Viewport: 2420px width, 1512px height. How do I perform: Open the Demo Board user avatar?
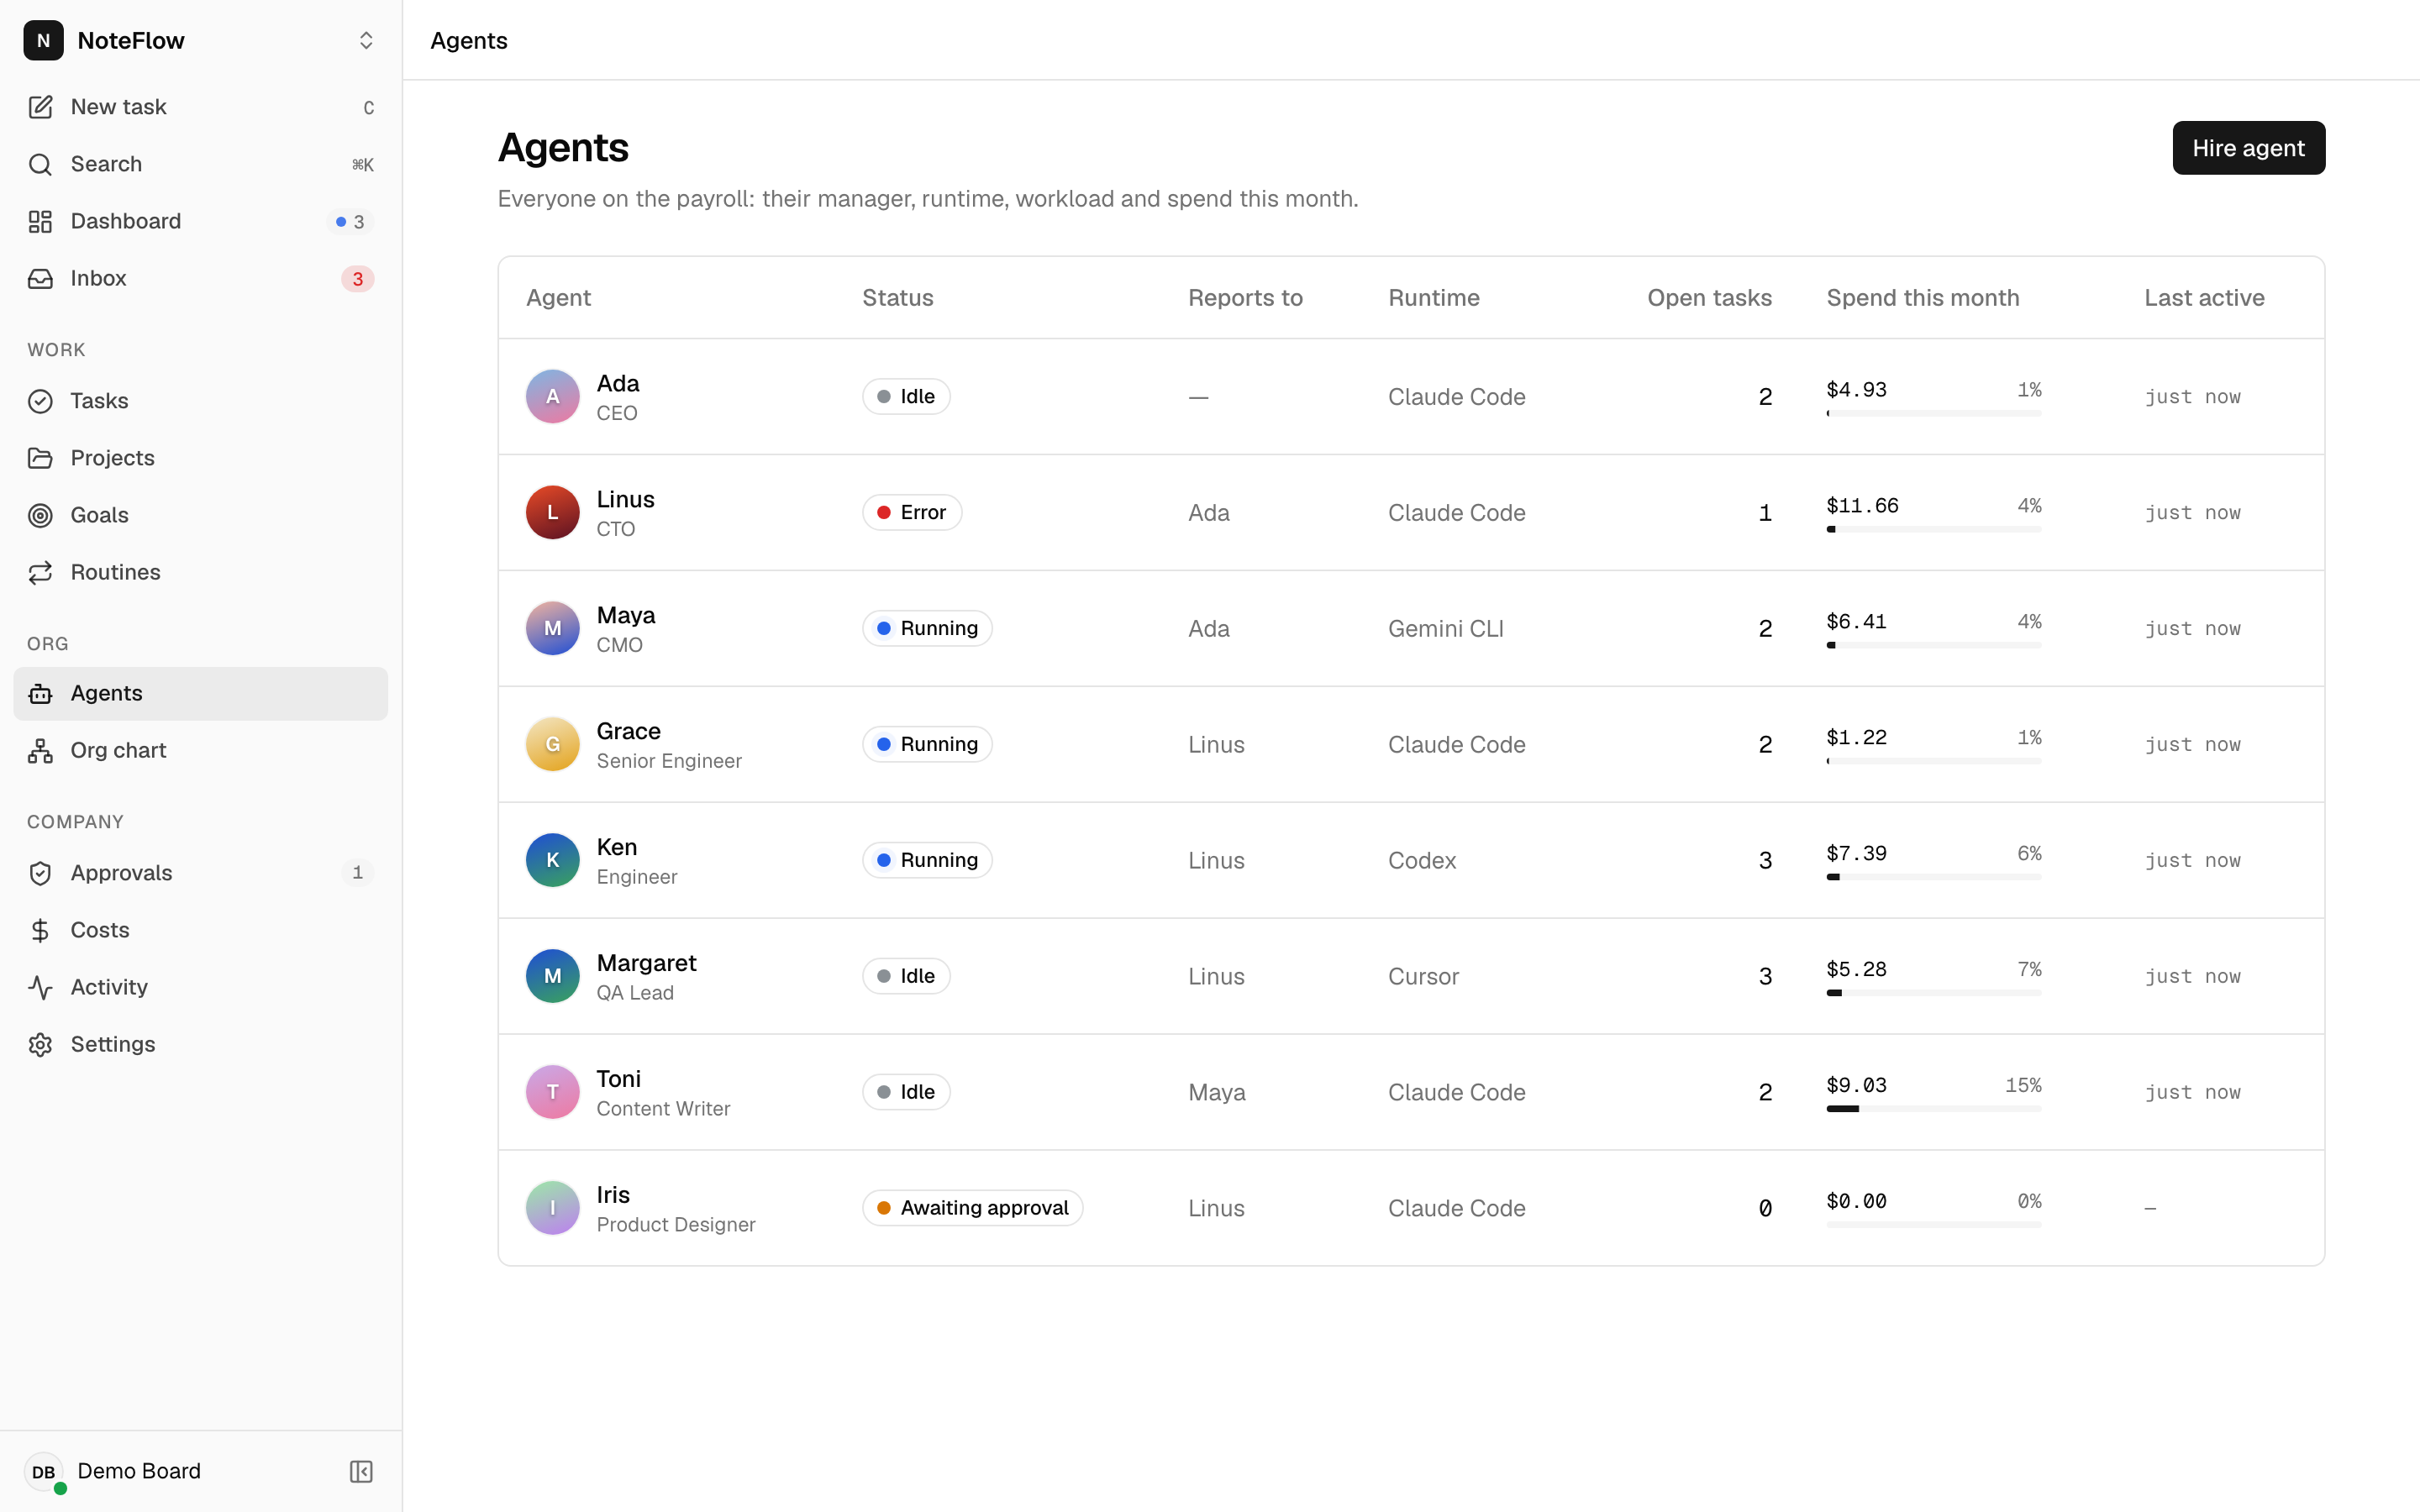43,1471
